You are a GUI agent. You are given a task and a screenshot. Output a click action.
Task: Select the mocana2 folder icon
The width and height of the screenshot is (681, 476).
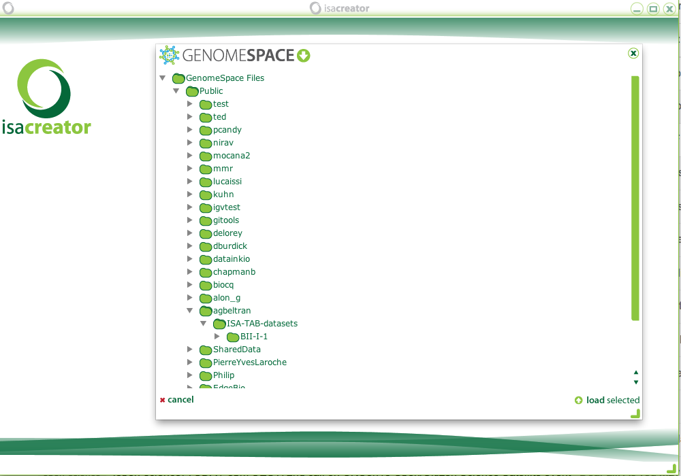coord(206,156)
